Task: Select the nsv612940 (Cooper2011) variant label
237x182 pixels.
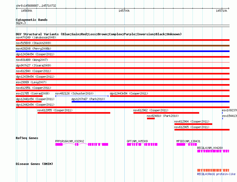Action: 33,71
